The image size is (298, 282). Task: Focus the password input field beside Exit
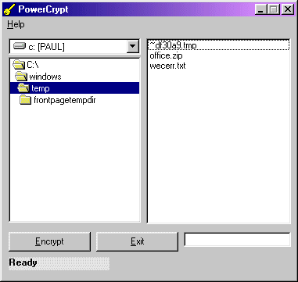pos(237,240)
